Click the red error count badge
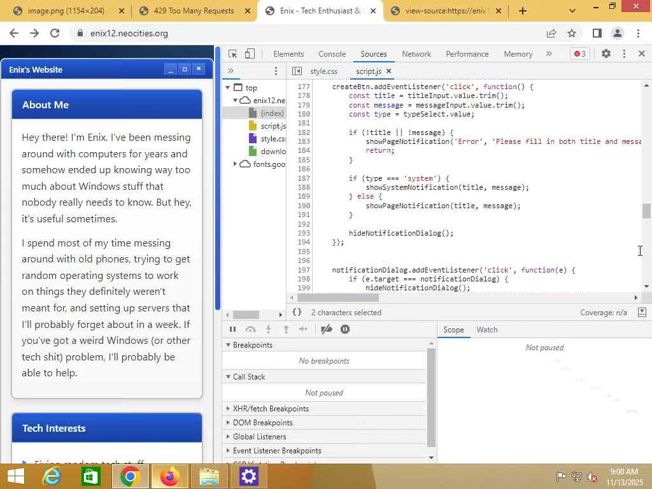 [579, 53]
